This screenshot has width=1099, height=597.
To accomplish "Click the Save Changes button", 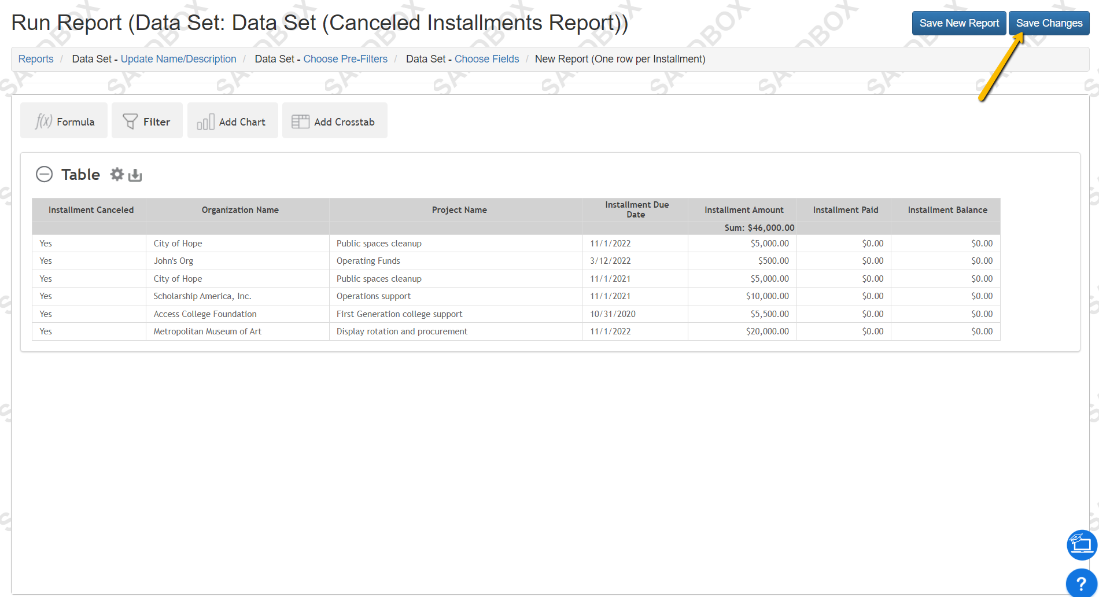I will pyautogui.click(x=1049, y=23).
